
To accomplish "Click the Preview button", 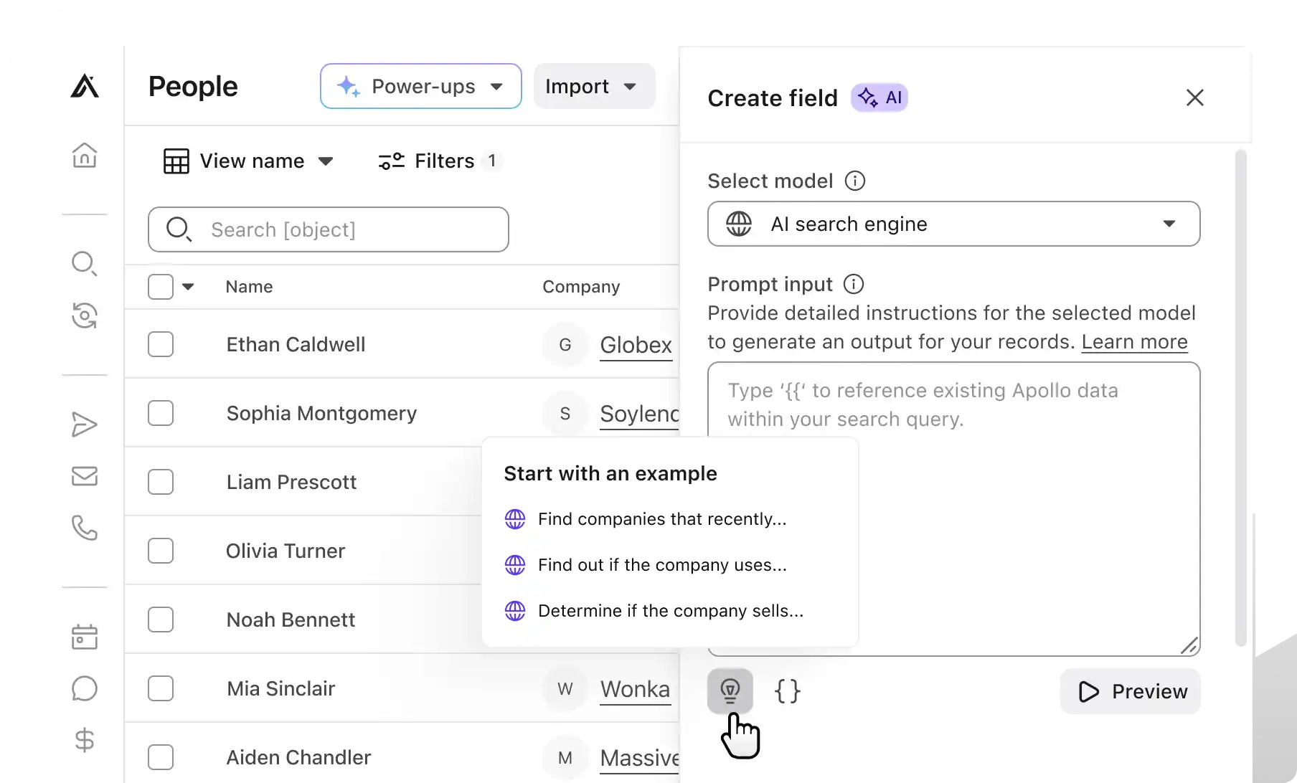I will click(1131, 691).
